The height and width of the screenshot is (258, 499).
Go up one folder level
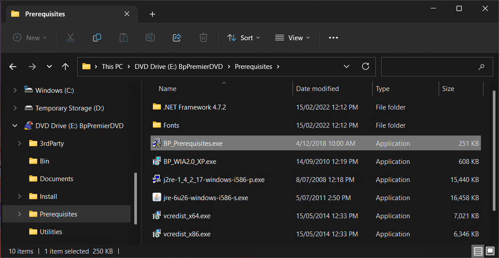[x=65, y=67]
